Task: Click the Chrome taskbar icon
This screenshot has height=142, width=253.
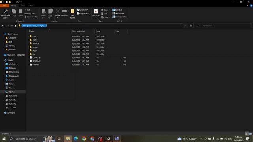Action: click(84, 138)
